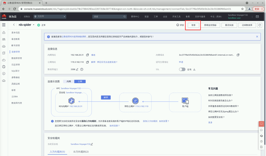Open the Beijing-4 region selector
This screenshot has width=266, height=156.
[50, 17]
